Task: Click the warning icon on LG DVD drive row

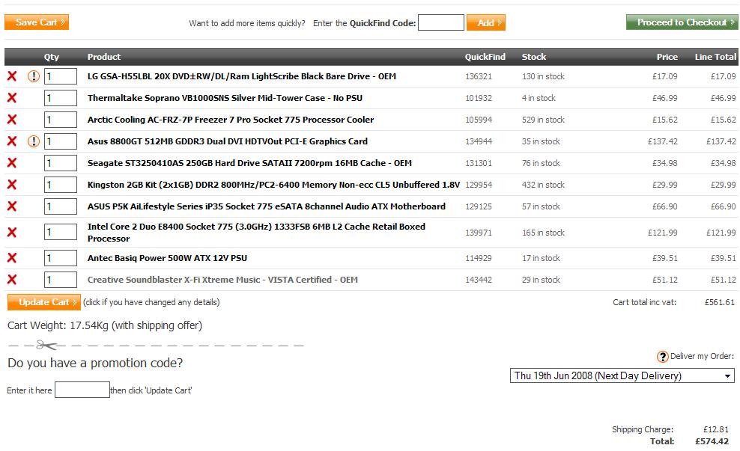Action: click(x=34, y=76)
